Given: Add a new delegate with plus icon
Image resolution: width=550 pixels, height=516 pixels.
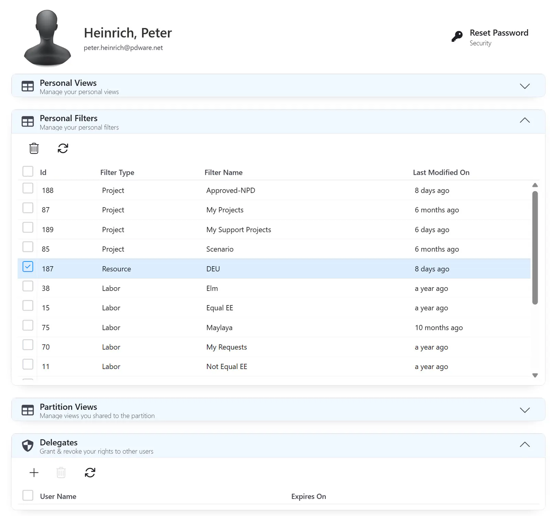Looking at the screenshot, I should click(34, 473).
